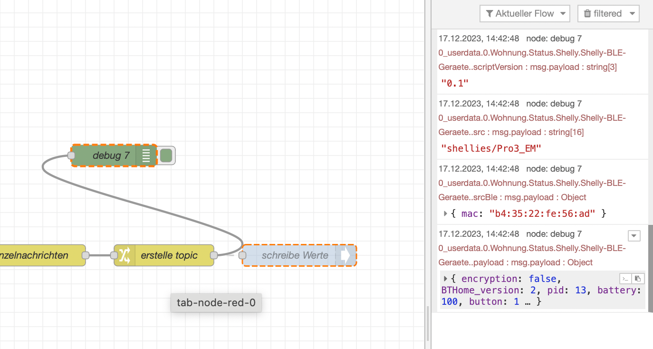The width and height of the screenshot is (653, 349).
Task: Expand the encryption payload object
Action: point(445,279)
